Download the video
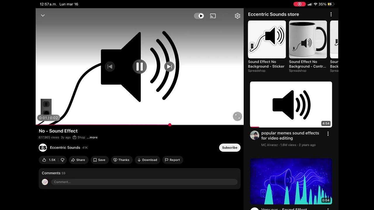Image resolution: width=374 pixels, height=210 pixels. 148,160
